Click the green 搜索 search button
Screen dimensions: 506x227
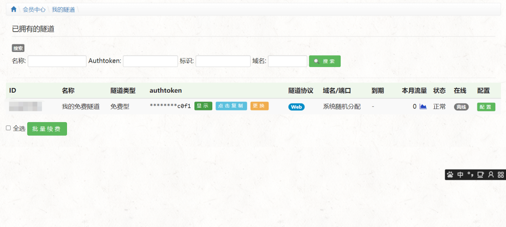coord(325,61)
